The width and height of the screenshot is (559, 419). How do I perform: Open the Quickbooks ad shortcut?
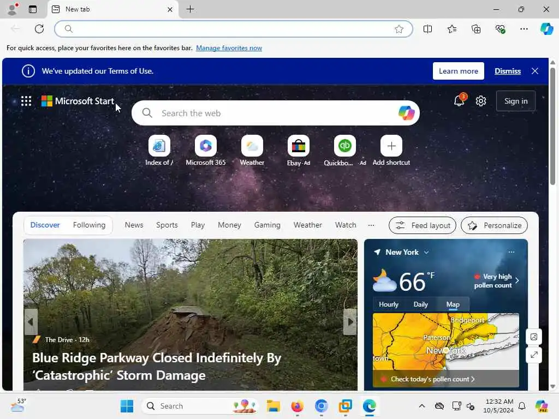tap(345, 151)
